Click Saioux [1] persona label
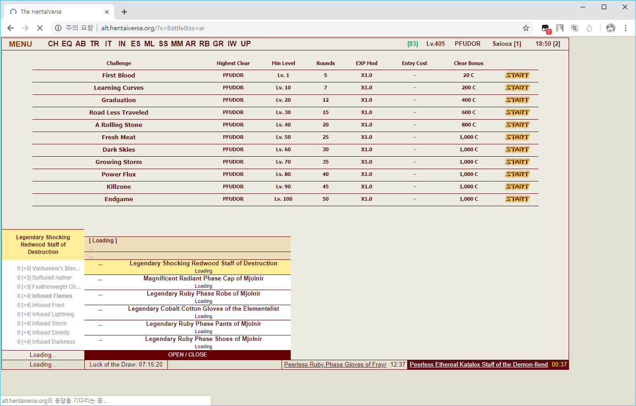Viewport: 636px width, 406px height. [x=507, y=44]
